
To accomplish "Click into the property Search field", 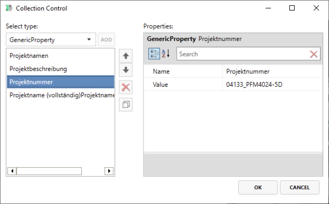I will (x=242, y=54).
